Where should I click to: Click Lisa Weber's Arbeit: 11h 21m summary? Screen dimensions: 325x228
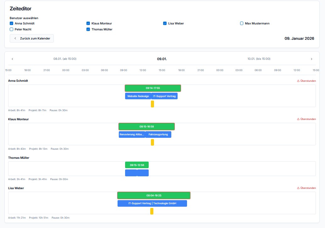click(17, 218)
